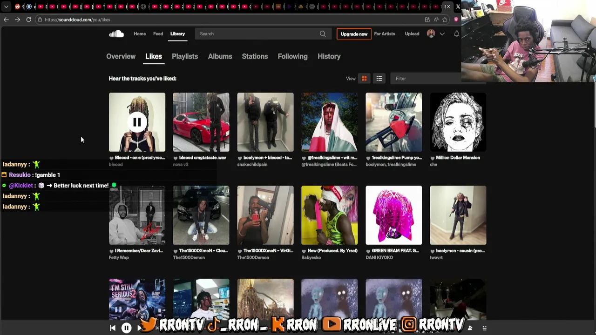
Task: Open artist link DANI KIYOKO
Action: click(379, 258)
